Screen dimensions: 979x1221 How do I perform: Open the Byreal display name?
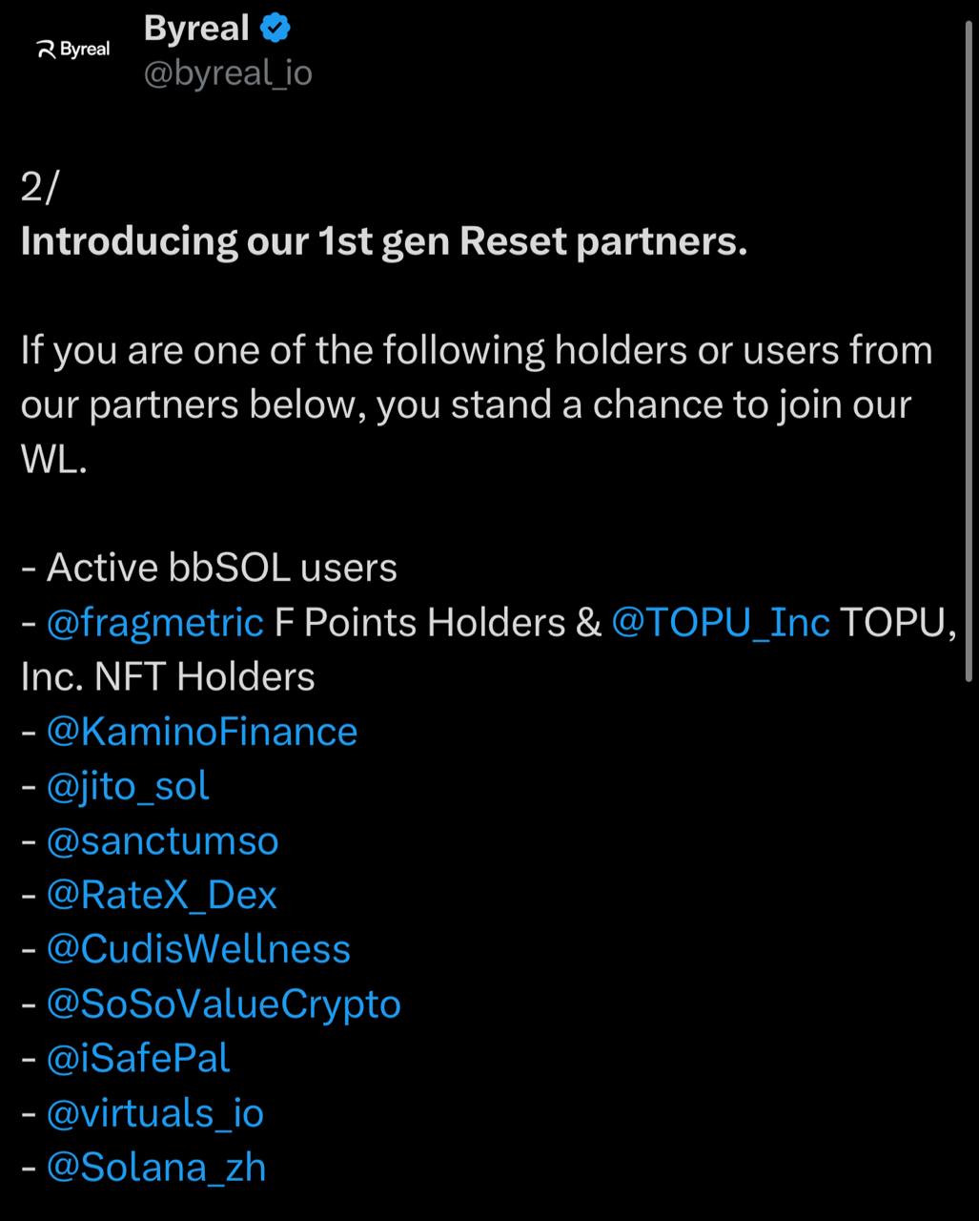pos(196,29)
